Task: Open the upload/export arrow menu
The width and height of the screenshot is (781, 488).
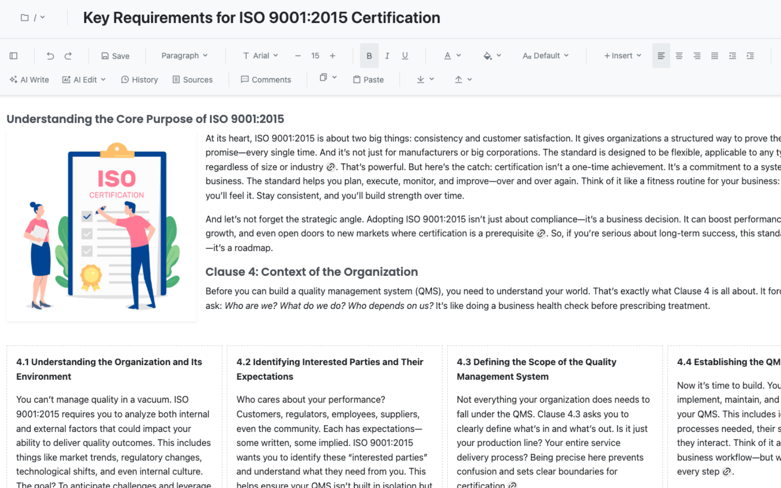Action: [463, 79]
